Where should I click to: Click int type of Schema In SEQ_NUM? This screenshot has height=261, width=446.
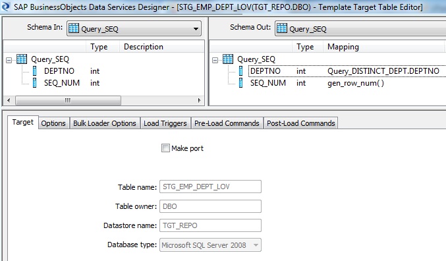click(x=95, y=83)
